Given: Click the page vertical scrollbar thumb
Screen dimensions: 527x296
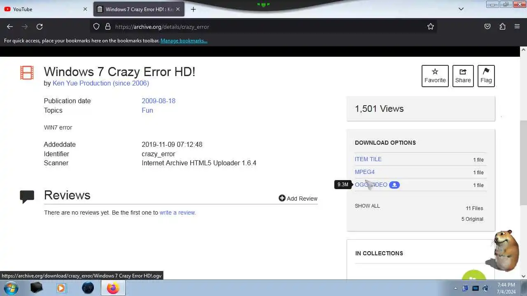Looking at the screenshot, I should [x=523, y=162].
